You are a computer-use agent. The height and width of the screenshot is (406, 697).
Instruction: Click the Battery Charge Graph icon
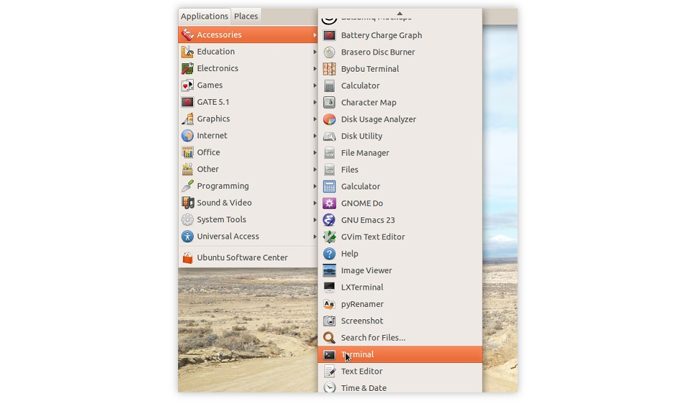tap(329, 35)
